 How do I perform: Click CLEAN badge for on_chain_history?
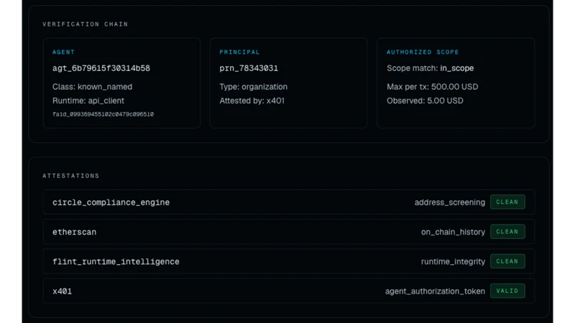click(x=507, y=232)
